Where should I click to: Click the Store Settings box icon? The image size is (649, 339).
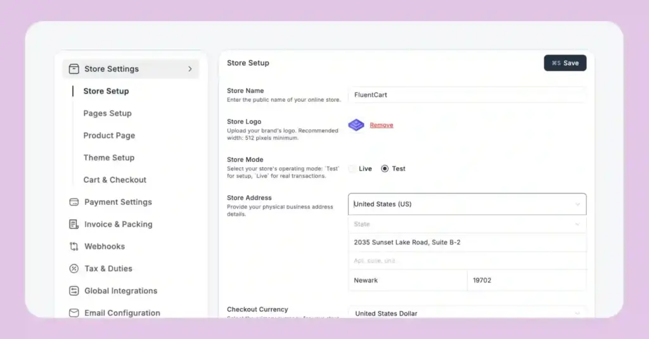tap(74, 69)
